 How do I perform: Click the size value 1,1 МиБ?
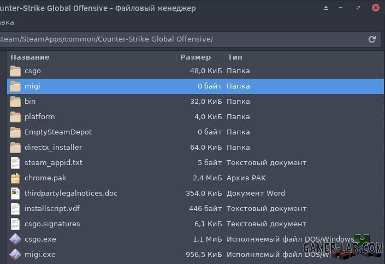point(207,239)
